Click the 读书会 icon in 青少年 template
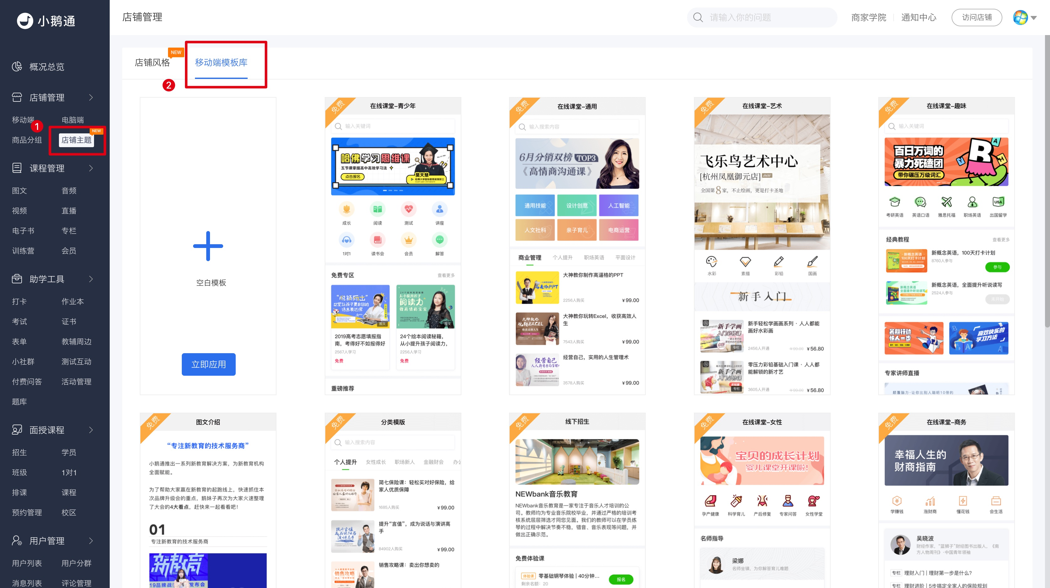 pos(377,240)
